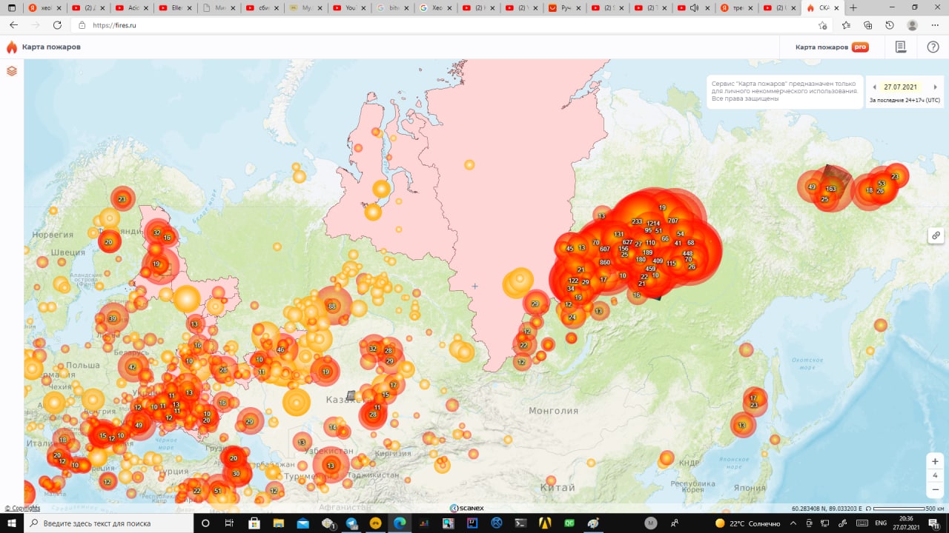Open the browser profile avatar
949x533 pixels.
(912, 24)
